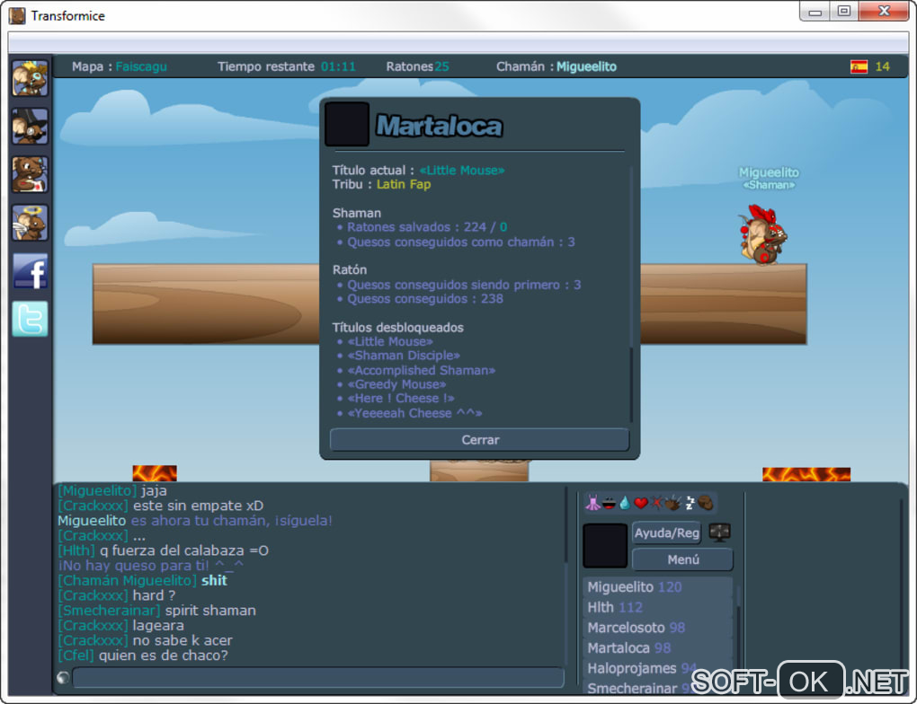The image size is (917, 704).
Task: Click the «Yeeeeah Cheese ^^» unlocked title
Action: click(414, 413)
